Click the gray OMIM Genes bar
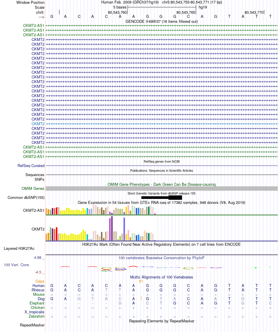The width and height of the screenshot is (278, 332). (162, 188)
